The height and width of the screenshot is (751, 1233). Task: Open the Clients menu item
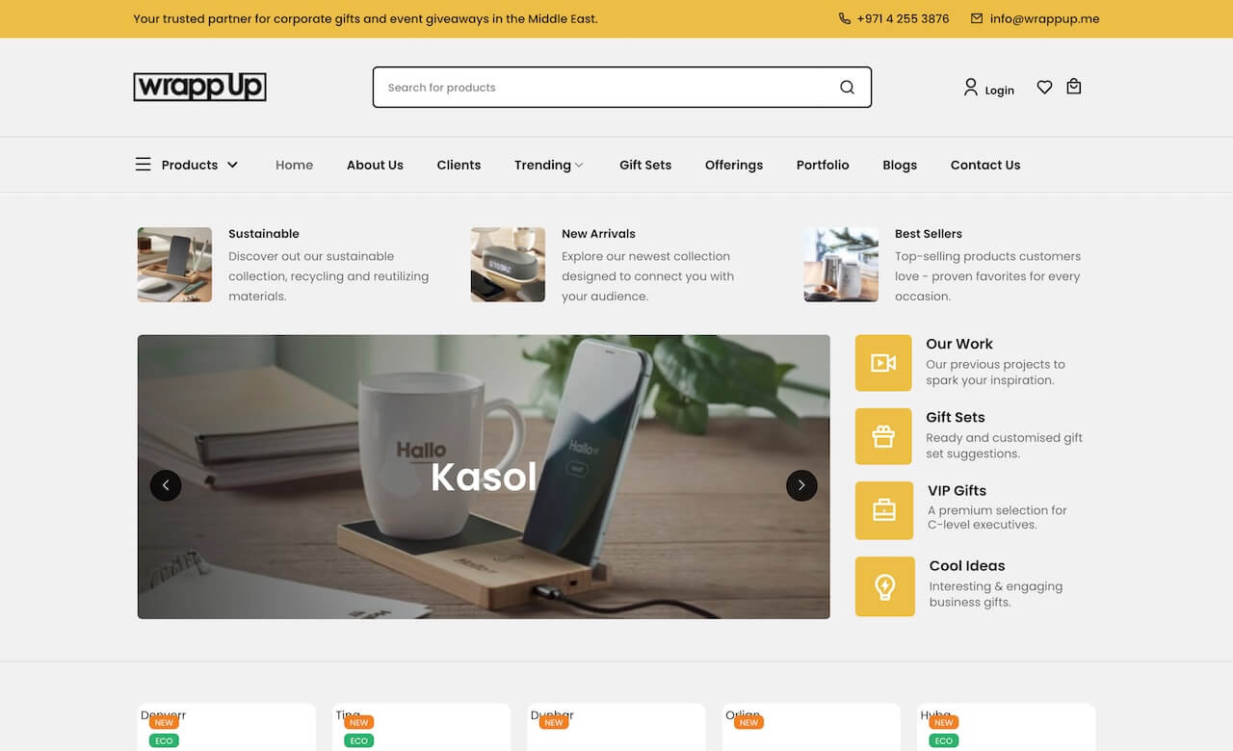(x=459, y=165)
